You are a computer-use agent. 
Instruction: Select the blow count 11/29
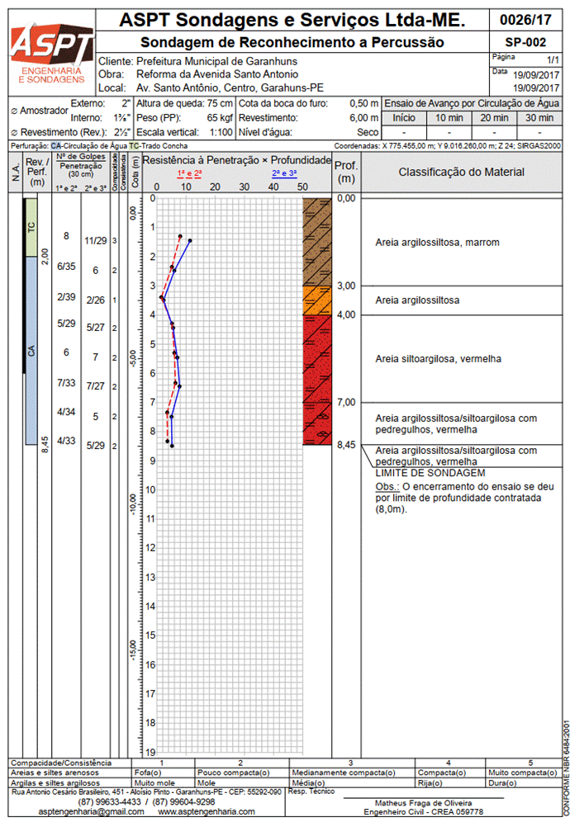click(96, 241)
